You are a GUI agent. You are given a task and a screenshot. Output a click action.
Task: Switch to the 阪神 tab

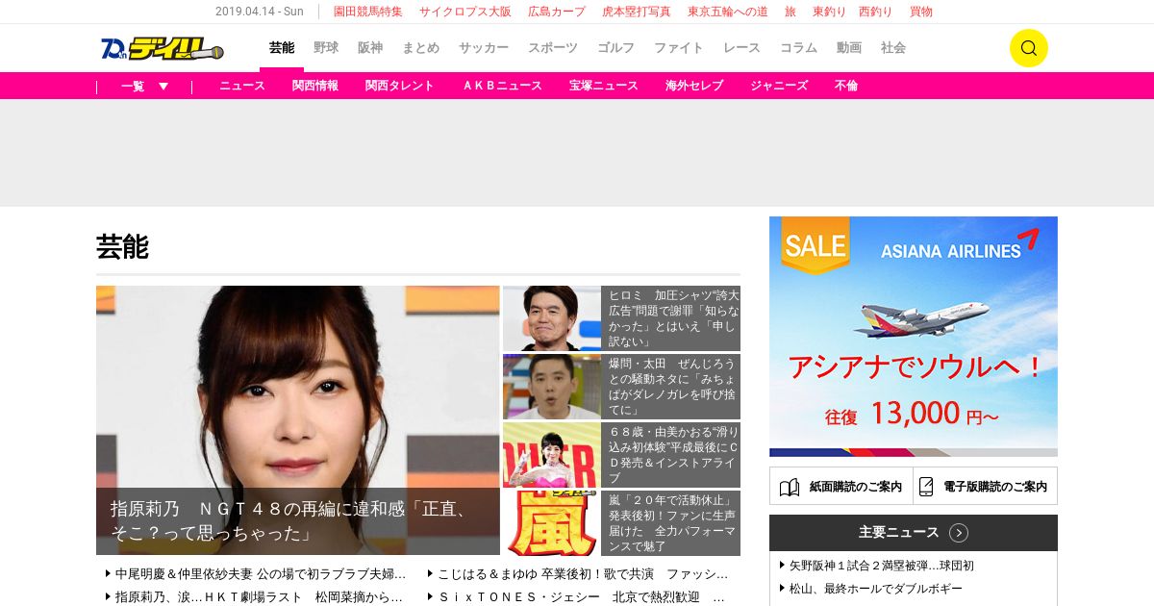coord(370,48)
